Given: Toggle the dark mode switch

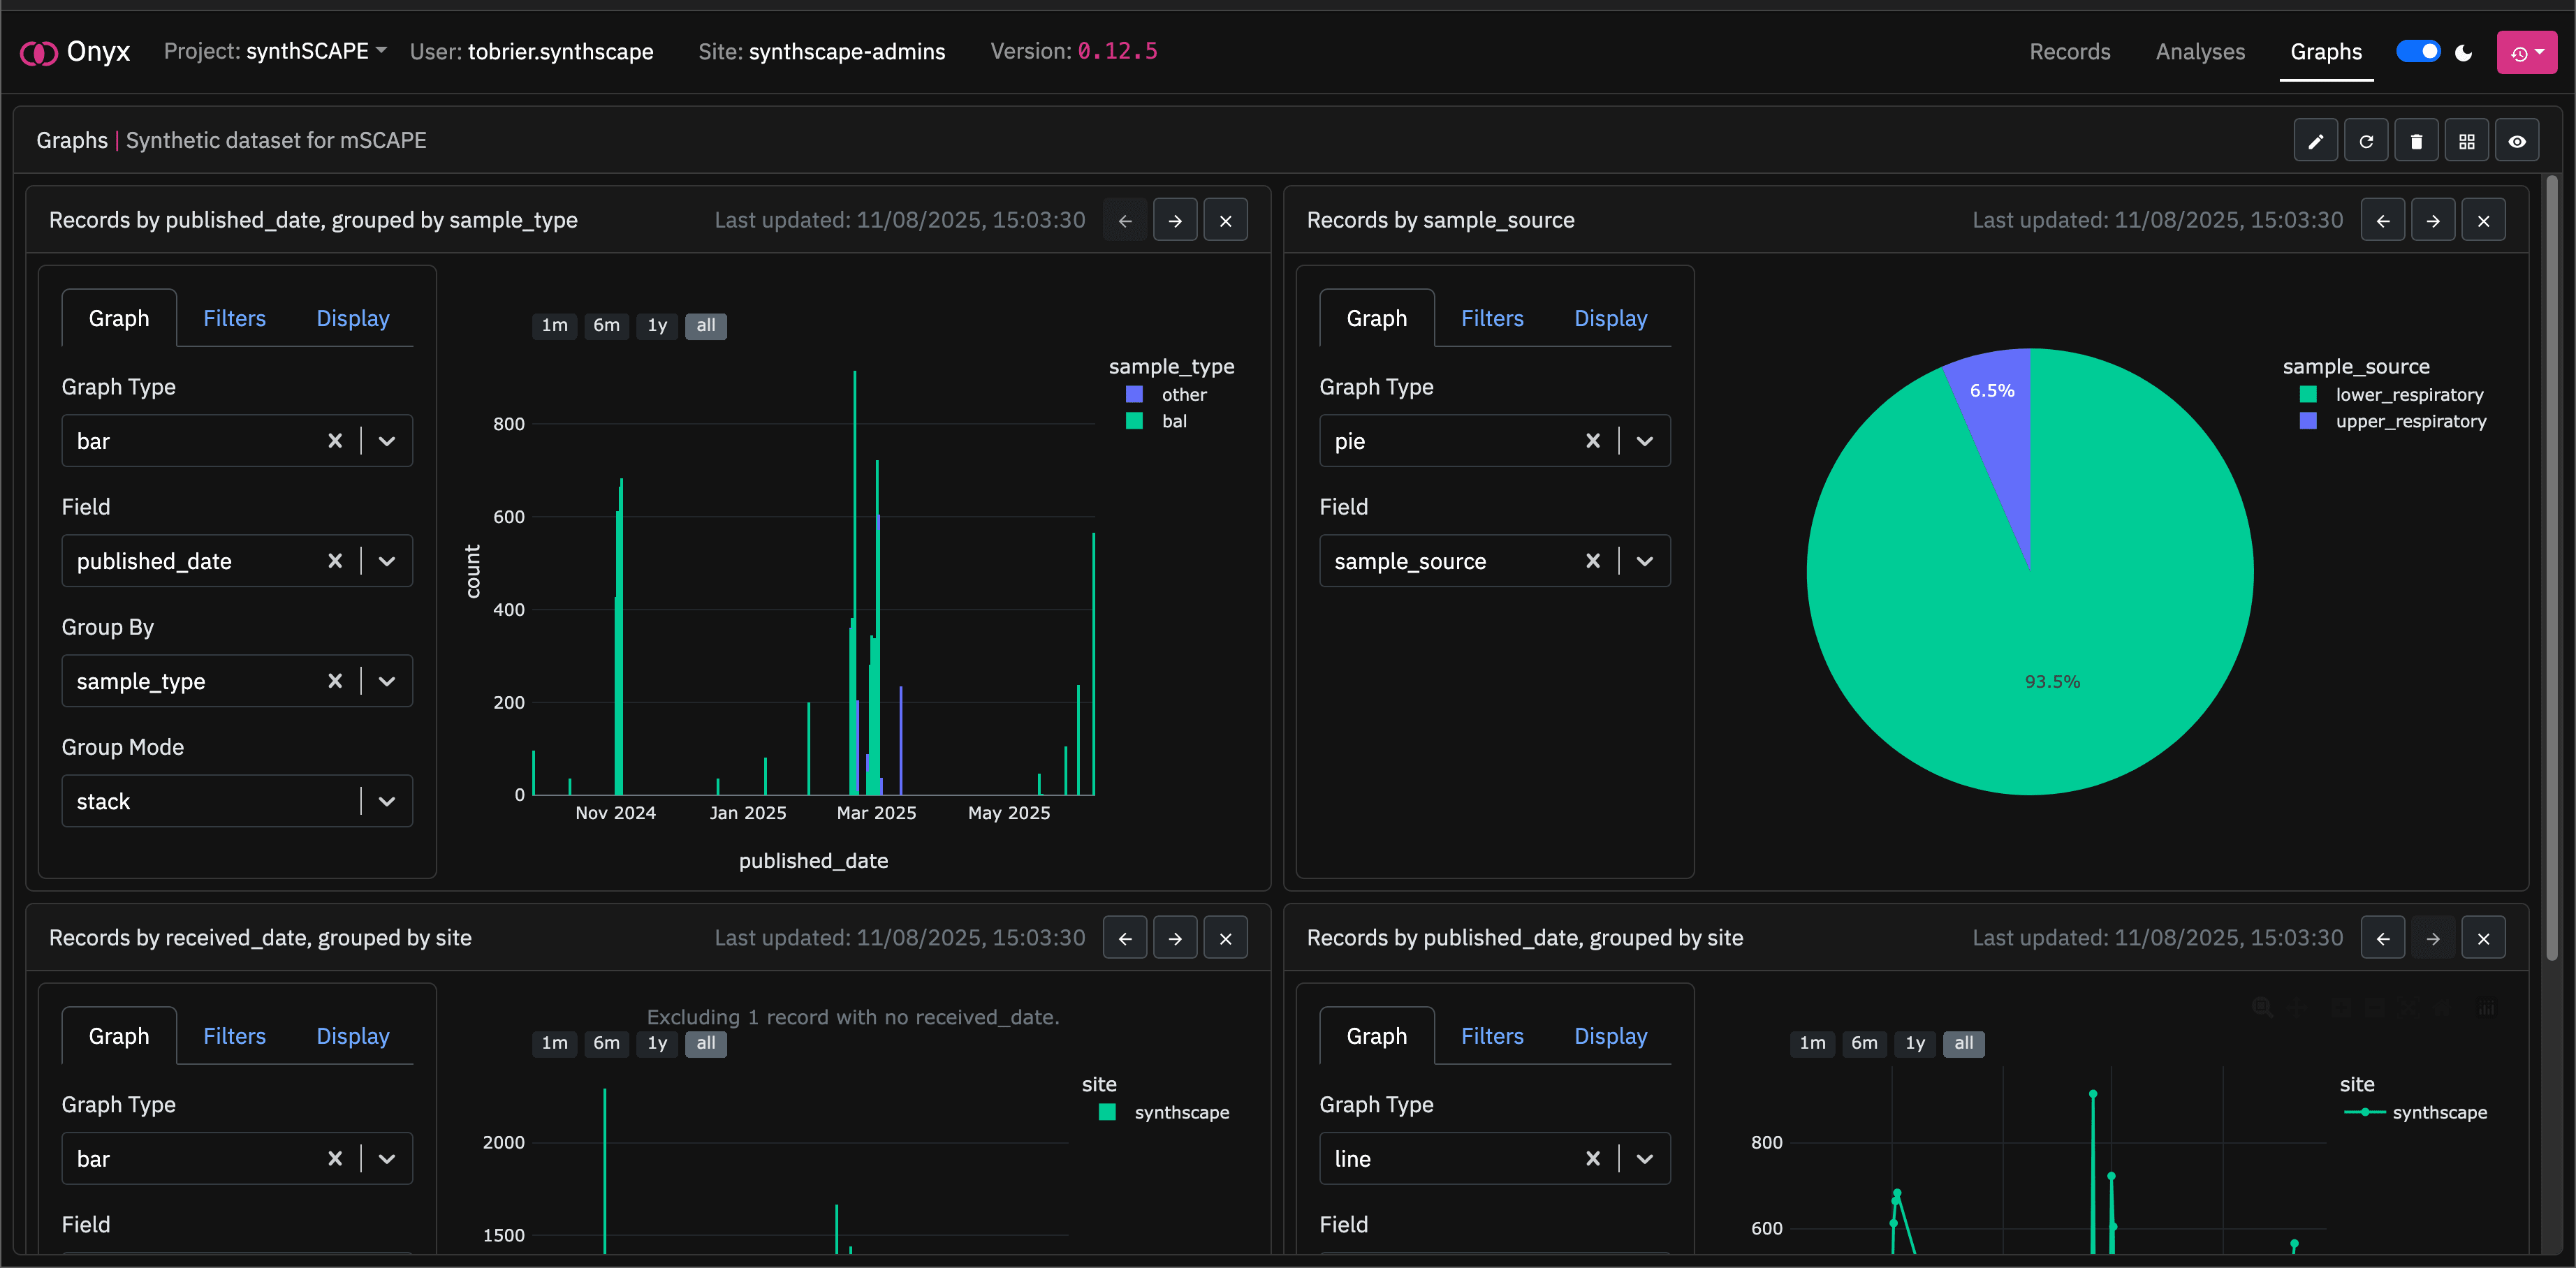Looking at the screenshot, I should pos(2418,51).
